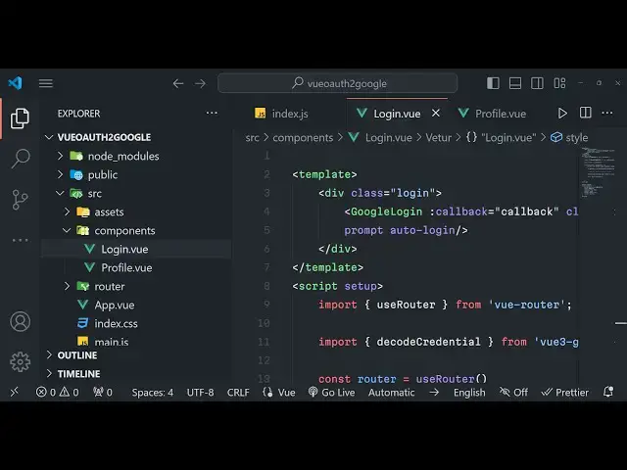Open Source Control view in activity bar
Screen dimensions: 627x470
point(20,200)
